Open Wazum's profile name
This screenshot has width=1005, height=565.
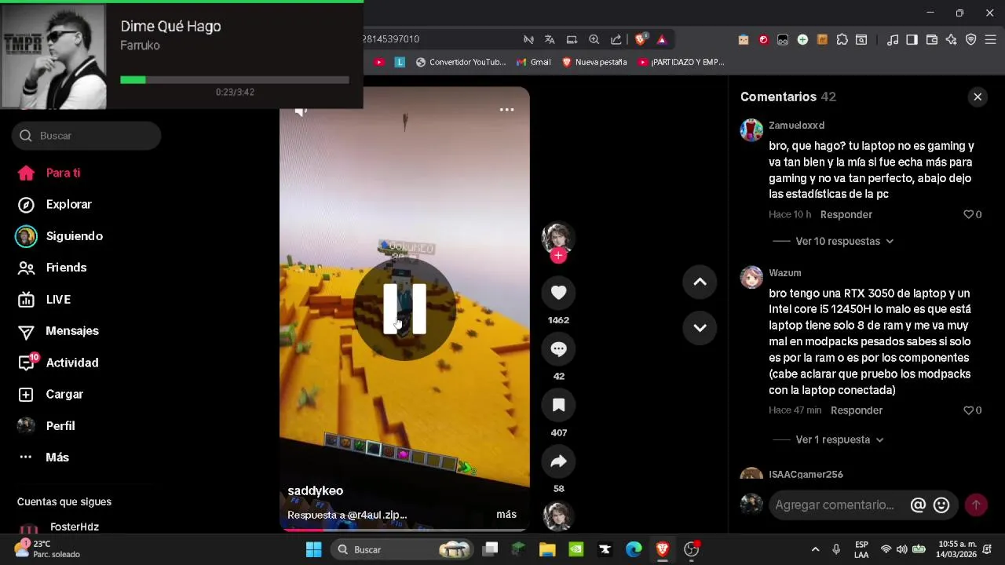tap(785, 273)
